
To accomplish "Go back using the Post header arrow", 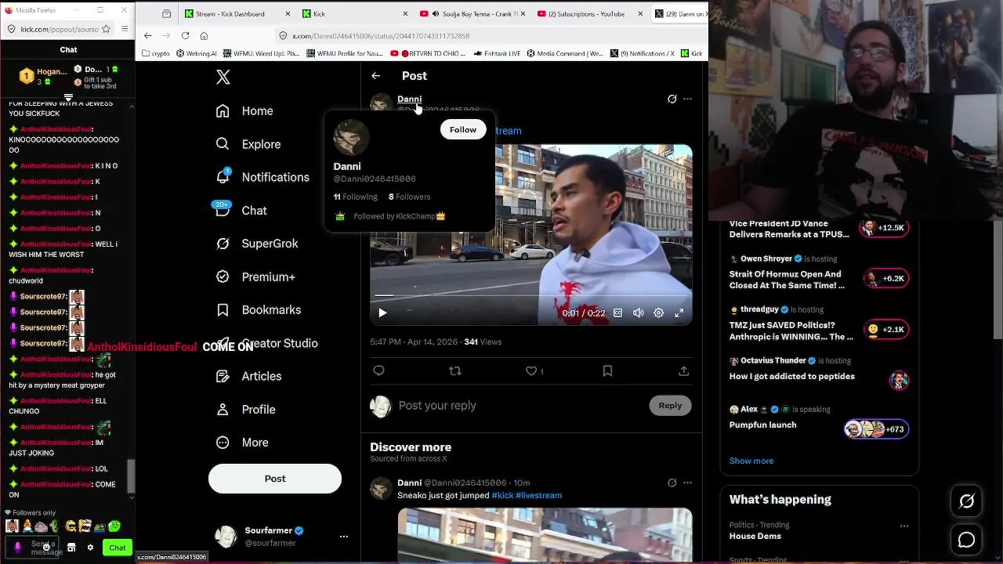I will point(376,76).
